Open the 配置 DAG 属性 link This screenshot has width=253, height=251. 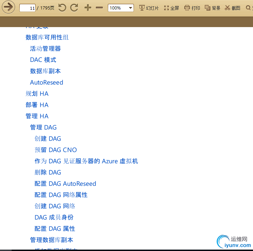[x=55, y=229]
